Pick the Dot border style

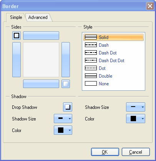[113, 68]
